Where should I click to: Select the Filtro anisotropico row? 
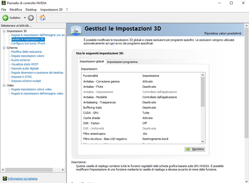coord(141,134)
